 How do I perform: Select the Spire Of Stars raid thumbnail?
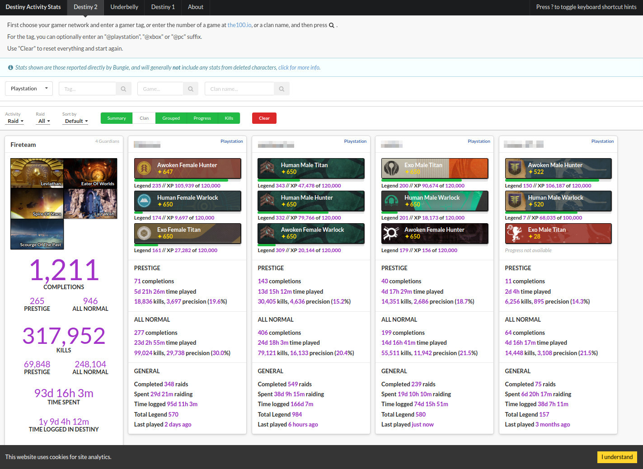pos(37,203)
